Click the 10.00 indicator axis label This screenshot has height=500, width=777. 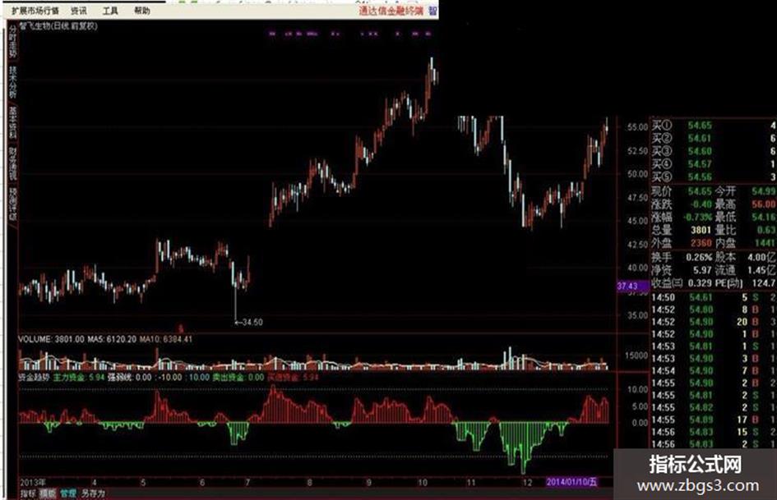[x=638, y=390]
